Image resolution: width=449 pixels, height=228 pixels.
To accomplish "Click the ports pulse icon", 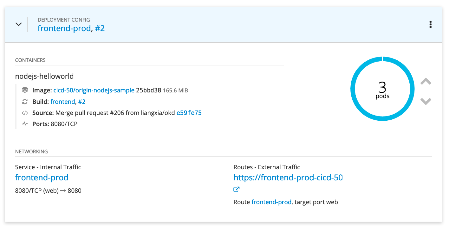I will coord(25,124).
